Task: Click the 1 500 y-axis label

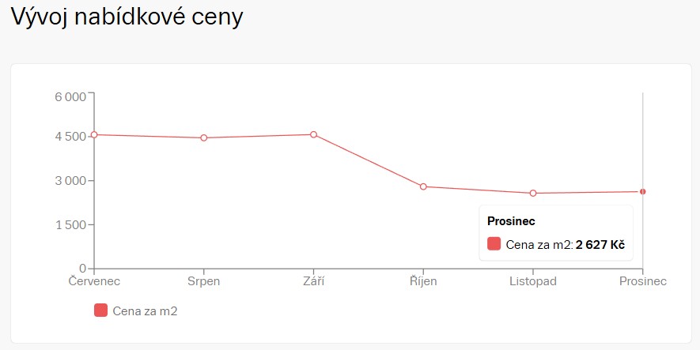Action: (x=70, y=224)
